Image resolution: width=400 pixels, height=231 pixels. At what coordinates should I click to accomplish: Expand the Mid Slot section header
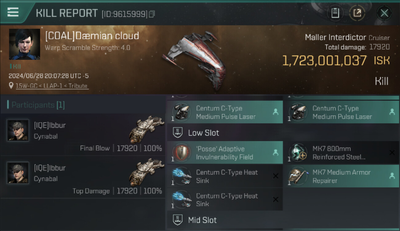[x=225, y=220]
